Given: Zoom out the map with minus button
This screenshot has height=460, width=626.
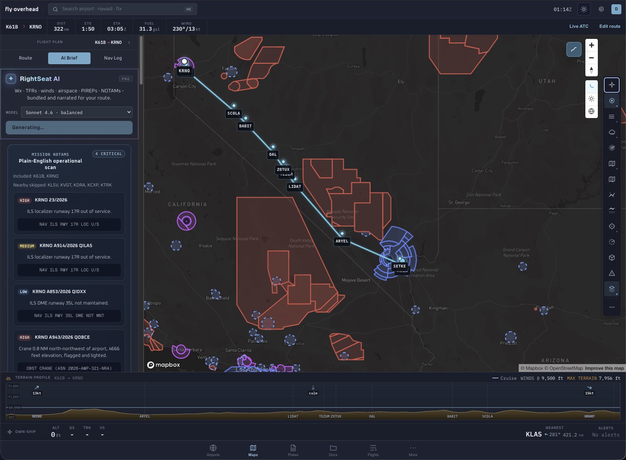Looking at the screenshot, I should pos(591,58).
